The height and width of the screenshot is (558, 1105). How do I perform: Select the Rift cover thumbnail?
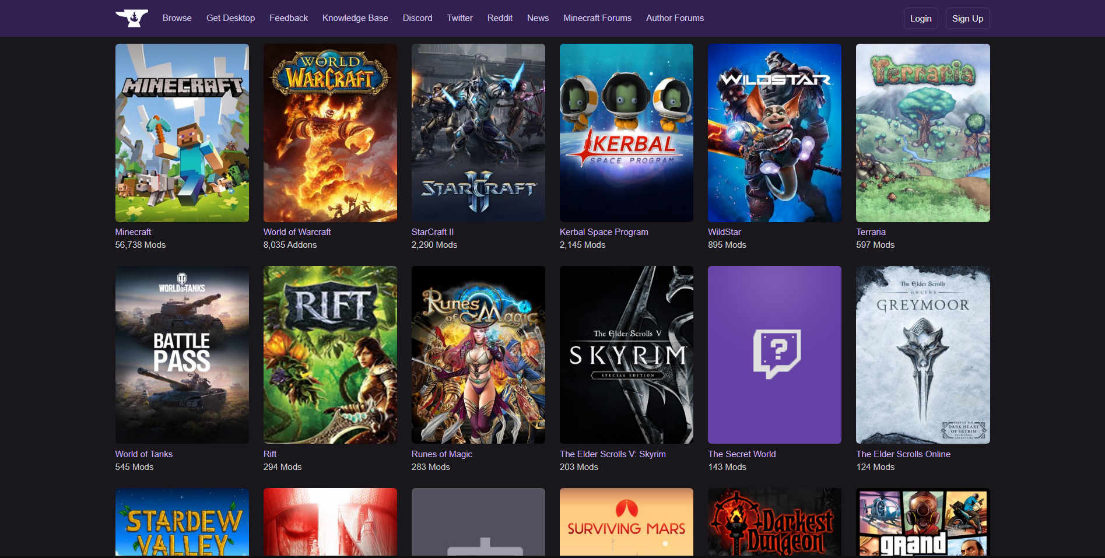330,355
